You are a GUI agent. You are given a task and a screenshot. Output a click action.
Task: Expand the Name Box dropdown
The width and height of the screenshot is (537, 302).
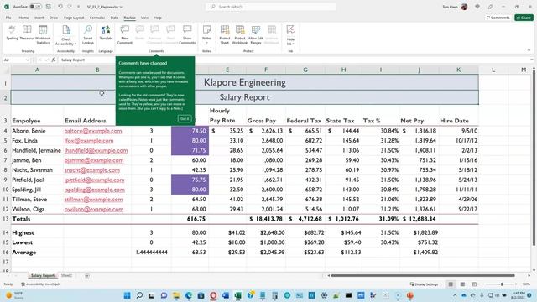tap(28, 60)
